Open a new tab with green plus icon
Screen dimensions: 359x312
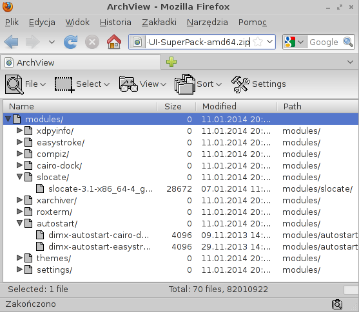pos(171,62)
